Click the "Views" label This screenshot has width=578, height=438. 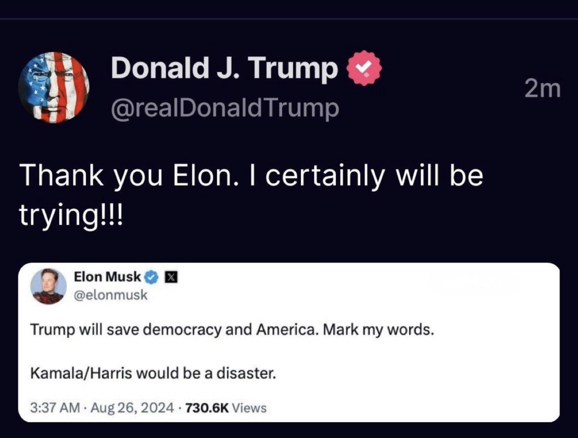point(249,408)
